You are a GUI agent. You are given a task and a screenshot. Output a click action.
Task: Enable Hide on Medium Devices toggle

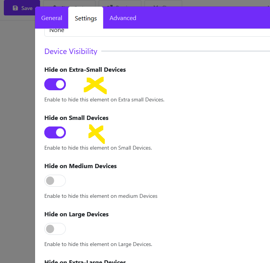point(55,181)
